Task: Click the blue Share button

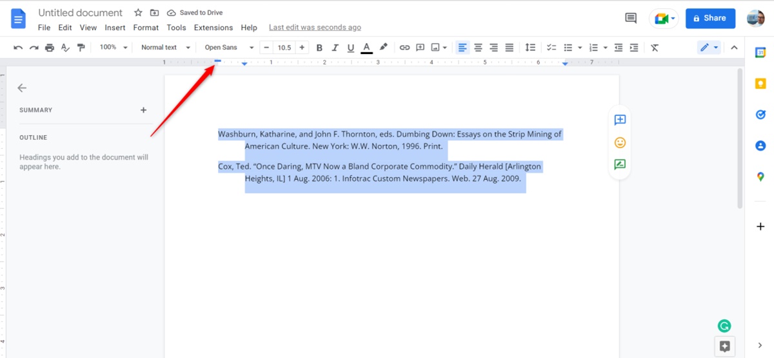Action: coord(709,19)
